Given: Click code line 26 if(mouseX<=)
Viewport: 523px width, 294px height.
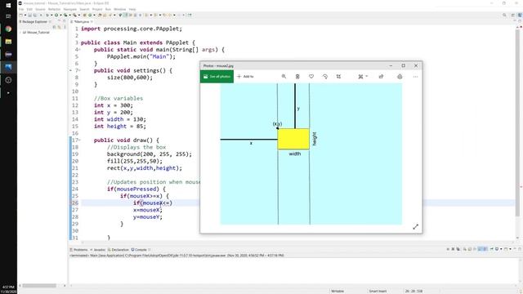Looking at the screenshot, I should [x=153, y=203].
